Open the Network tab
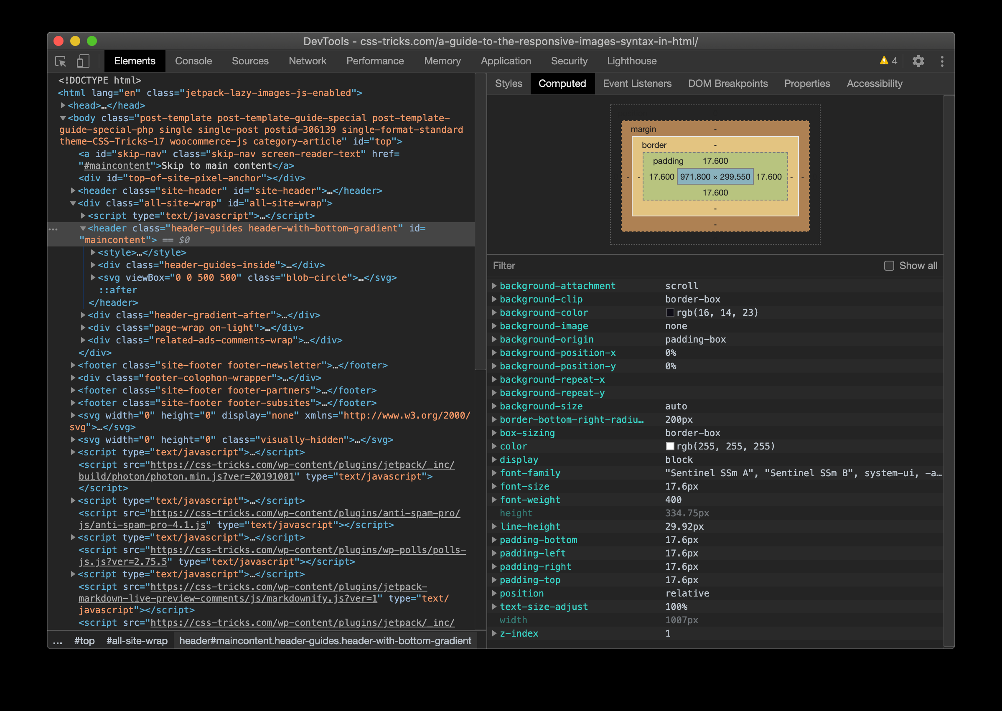Screen dimensions: 1002x711 (x=308, y=61)
